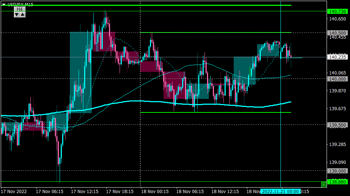Click the USDJPY,M15 chart title text

point(20,4)
